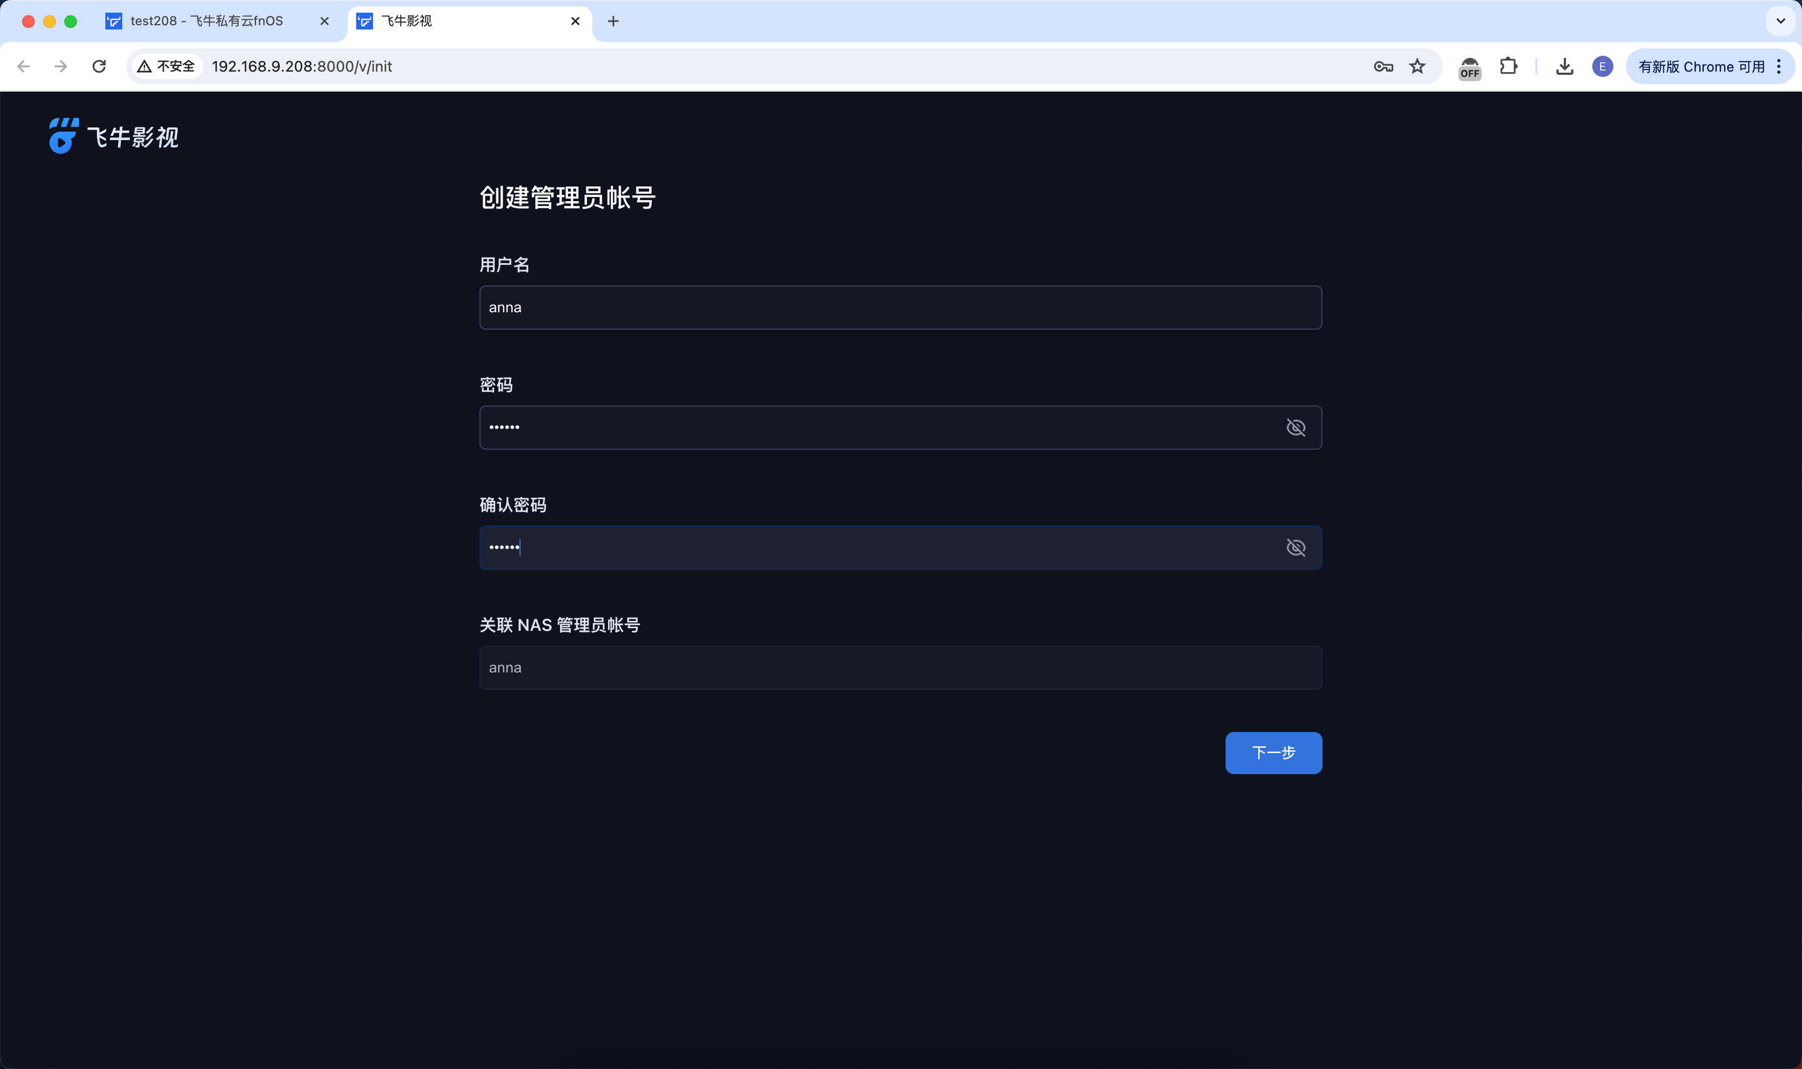The height and width of the screenshot is (1069, 1802).
Task: Focus the 用户名 input field
Action: point(900,308)
